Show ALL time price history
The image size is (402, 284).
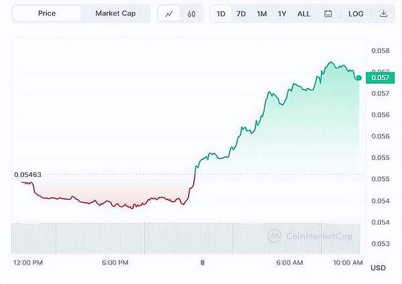click(x=304, y=13)
